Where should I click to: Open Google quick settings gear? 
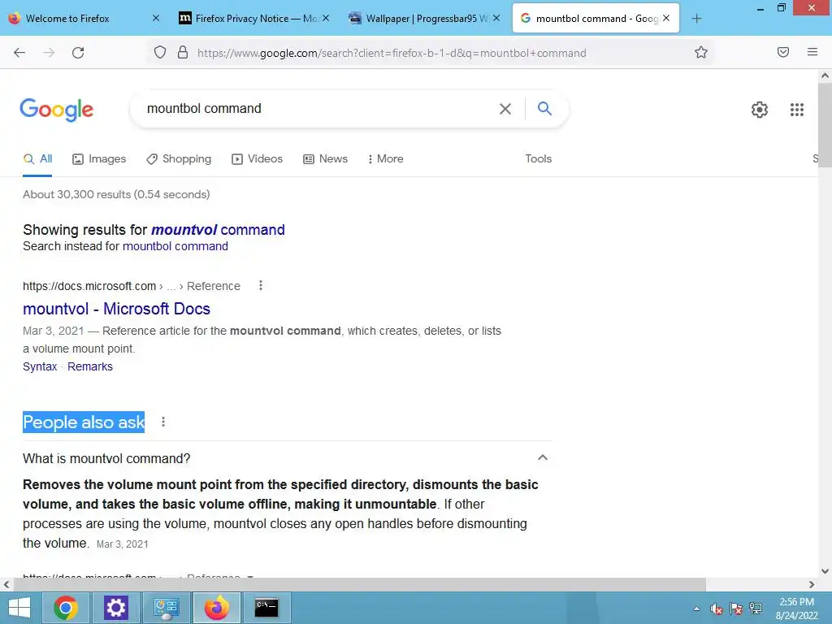760,110
